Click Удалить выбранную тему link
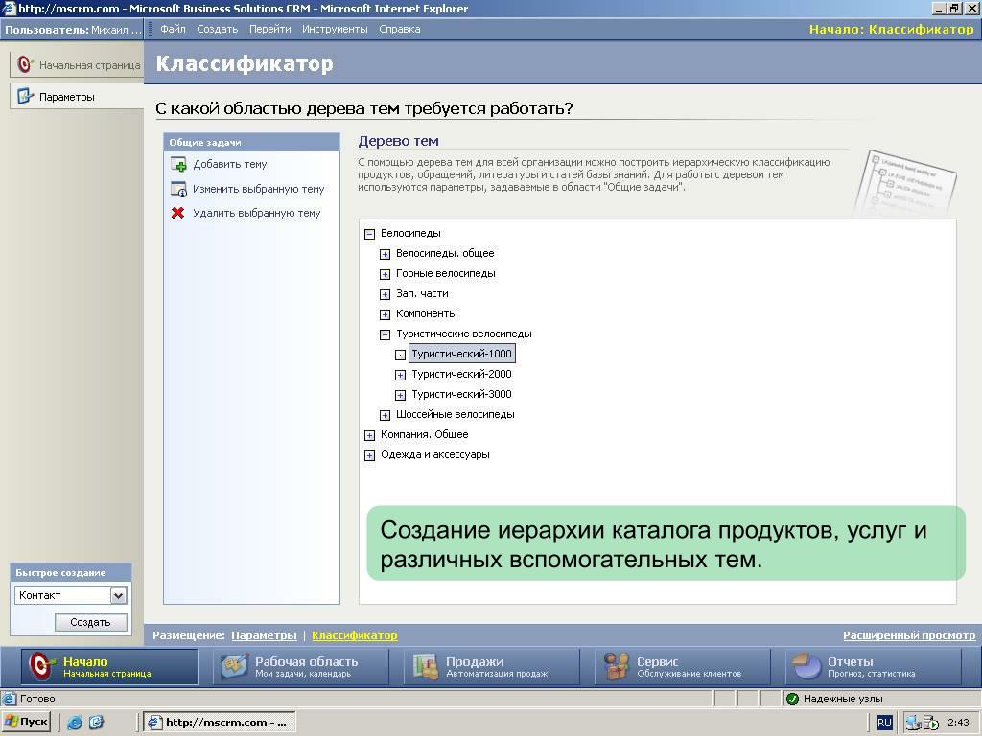982x736 pixels. [x=257, y=213]
